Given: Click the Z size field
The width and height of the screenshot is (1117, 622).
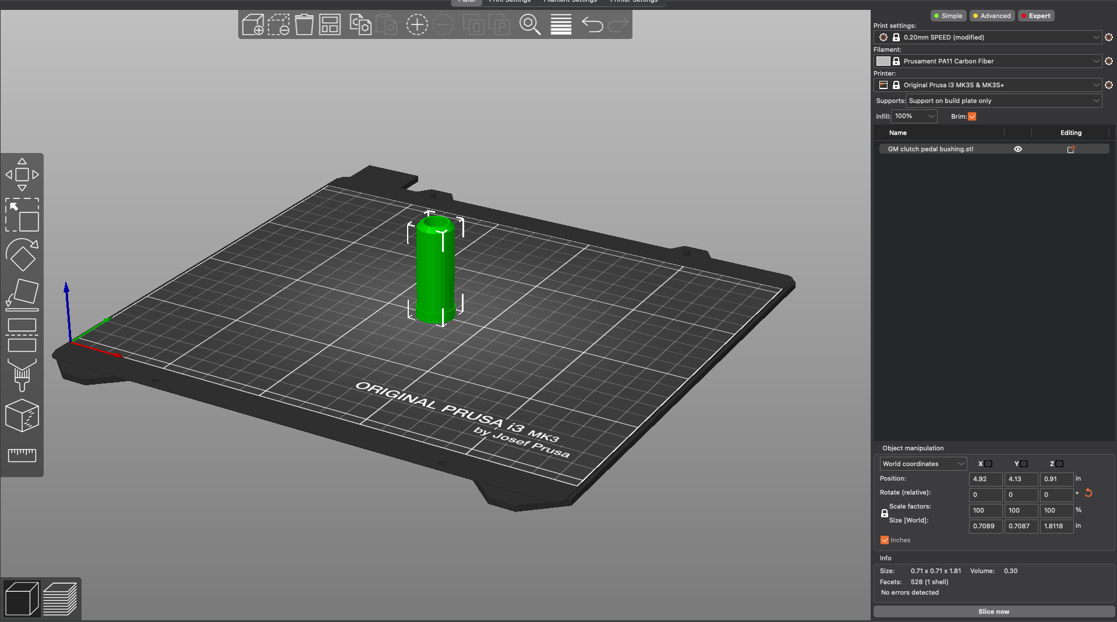Looking at the screenshot, I should (x=1056, y=526).
